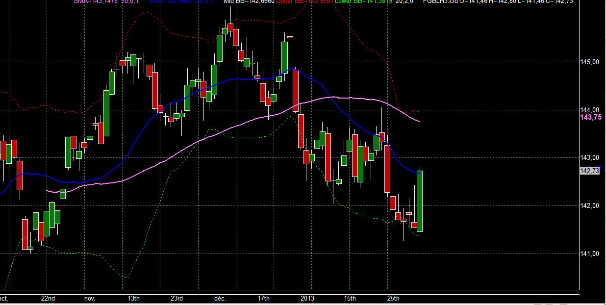
Task: Click the latest large green candlestick
Action: pyautogui.click(x=420, y=201)
